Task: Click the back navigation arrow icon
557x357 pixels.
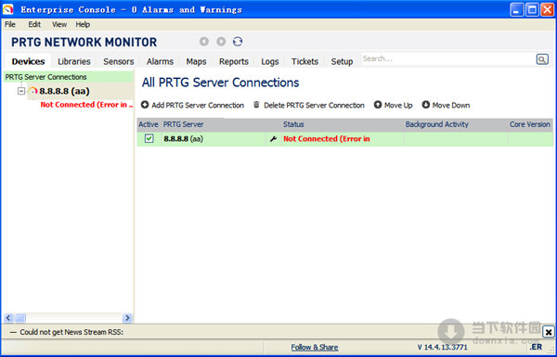Action: pyautogui.click(x=204, y=42)
